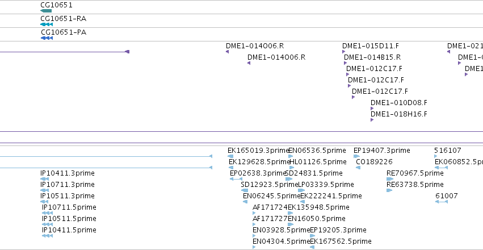
Task: Select the IP10711.5prime label
Action: [x=69, y=207]
